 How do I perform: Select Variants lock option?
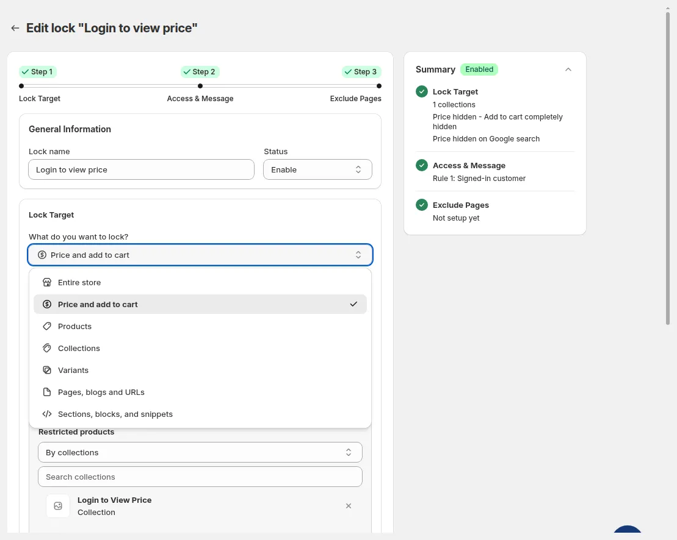(200, 370)
